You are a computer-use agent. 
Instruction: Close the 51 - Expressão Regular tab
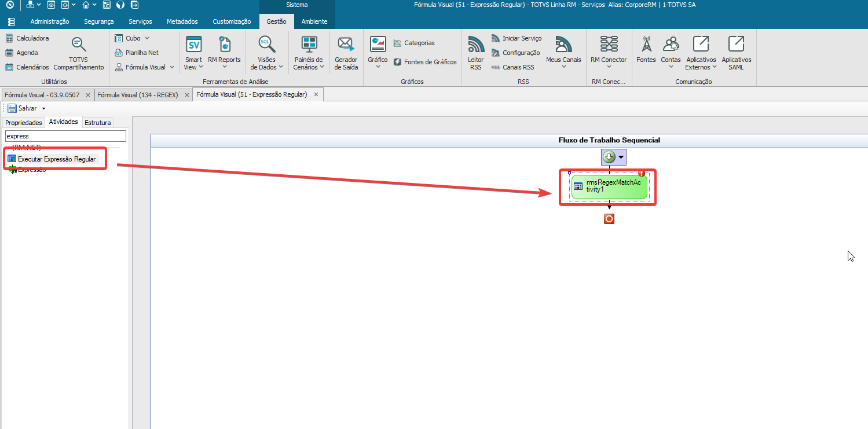pyautogui.click(x=316, y=94)
